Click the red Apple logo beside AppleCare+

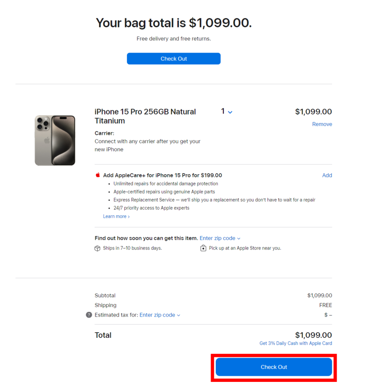pyautogui.click(x=98, y=175)
